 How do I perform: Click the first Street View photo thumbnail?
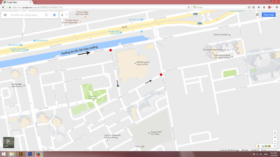[263, 146]
